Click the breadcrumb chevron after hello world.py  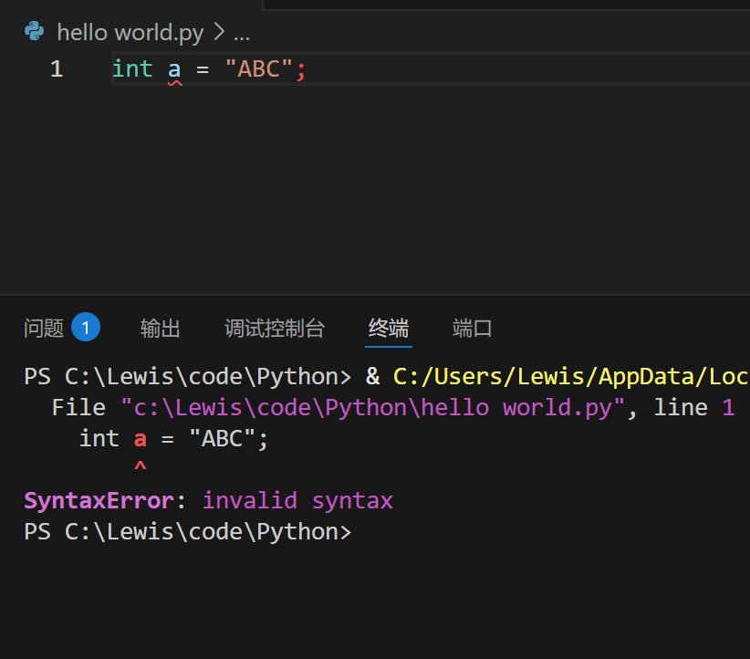pyautogui.click(x=219, y=33)
